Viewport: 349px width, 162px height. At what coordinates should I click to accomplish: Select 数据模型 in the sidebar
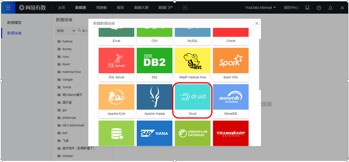point(14,23)
